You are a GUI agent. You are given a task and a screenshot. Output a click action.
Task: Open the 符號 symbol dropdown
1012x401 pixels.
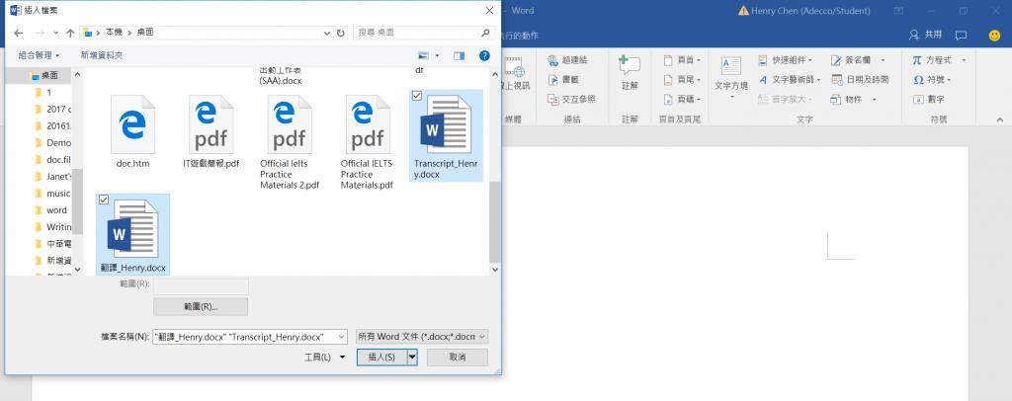[948, 79]
